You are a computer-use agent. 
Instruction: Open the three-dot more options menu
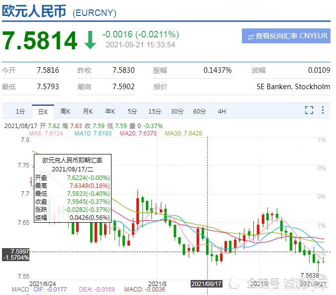[323, 110]
